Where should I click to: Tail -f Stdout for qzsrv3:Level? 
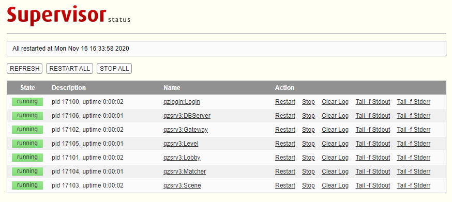click(x=373, y=144)
